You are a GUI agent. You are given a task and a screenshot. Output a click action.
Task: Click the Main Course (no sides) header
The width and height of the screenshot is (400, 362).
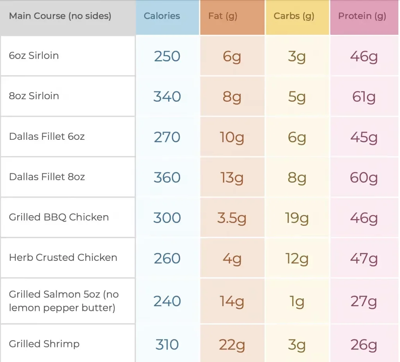coord(60,16)
